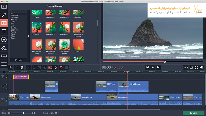The image size is (206, 116).
Task: Click the Redo arrow
Action: coord(16,67)
